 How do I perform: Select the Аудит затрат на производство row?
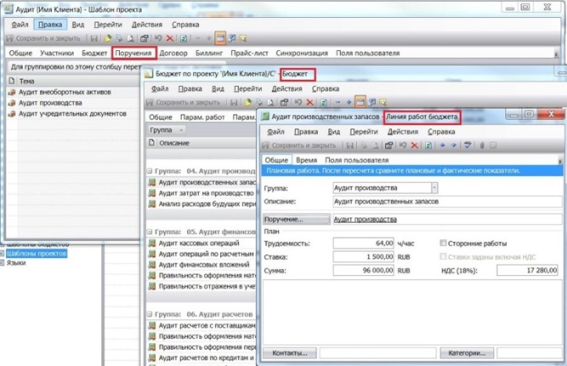click(x=201, y=193)
